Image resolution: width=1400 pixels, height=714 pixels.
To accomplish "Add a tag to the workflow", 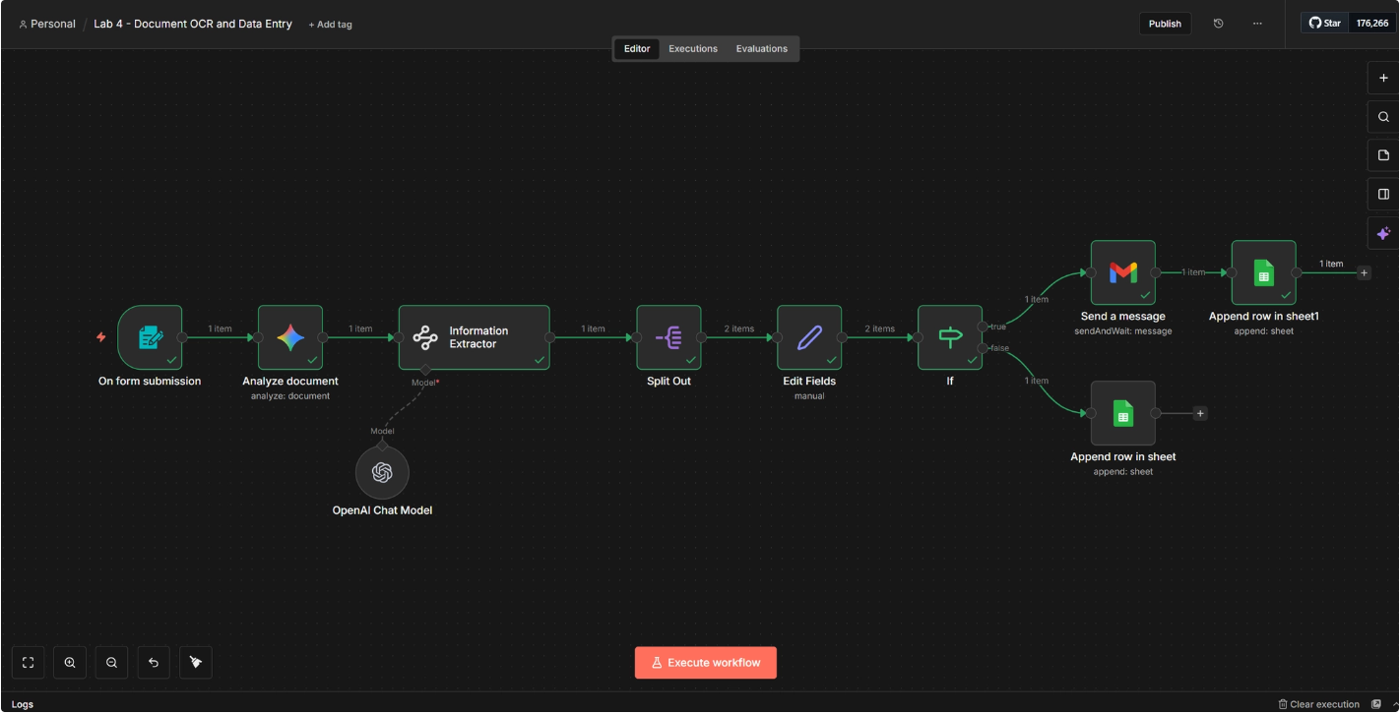I will point(330,24).
